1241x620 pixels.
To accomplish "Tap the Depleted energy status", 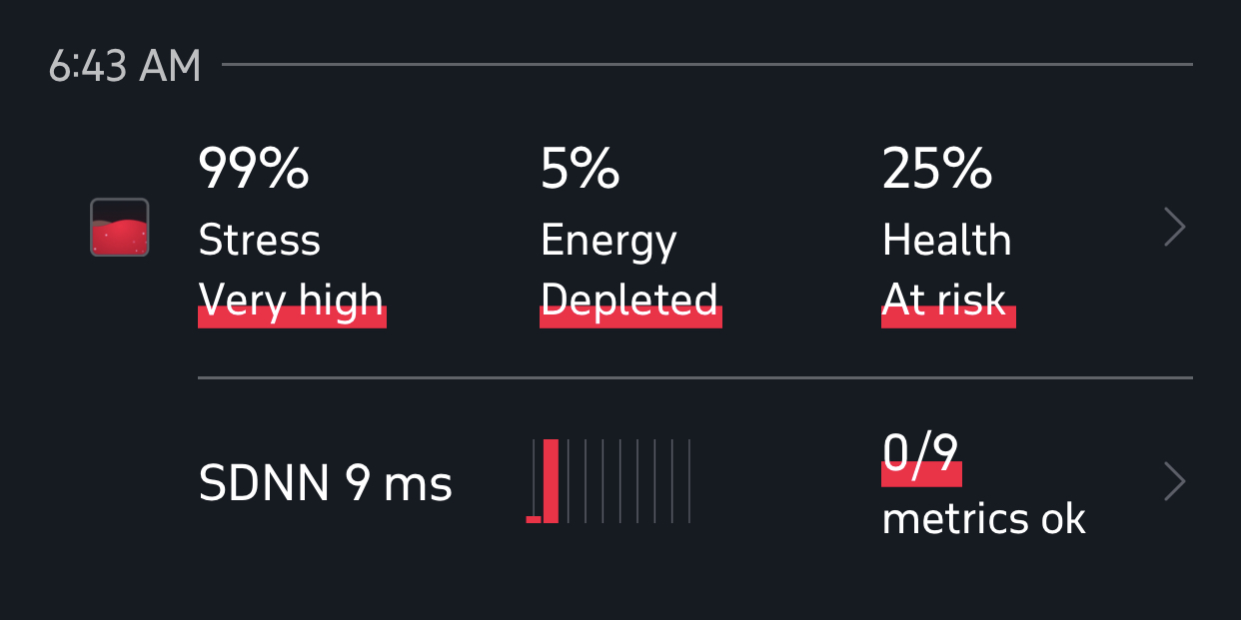I will (x=630, y=301).
